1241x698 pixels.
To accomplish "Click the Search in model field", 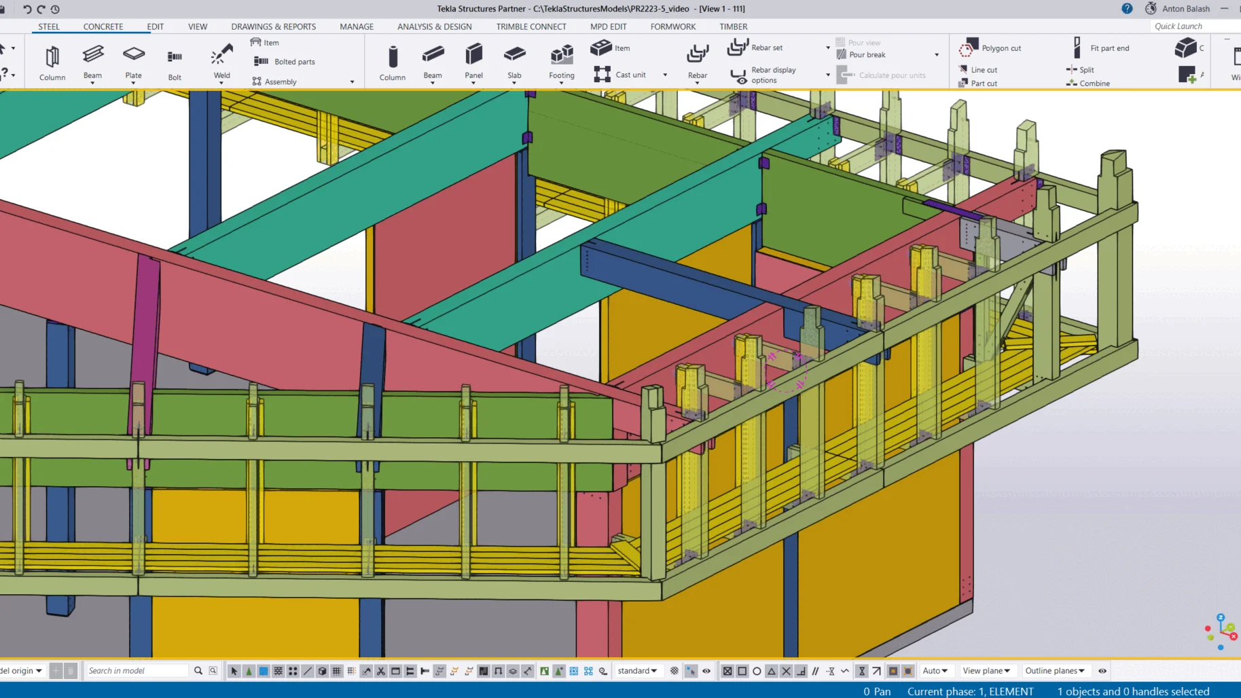I will 137,671.
